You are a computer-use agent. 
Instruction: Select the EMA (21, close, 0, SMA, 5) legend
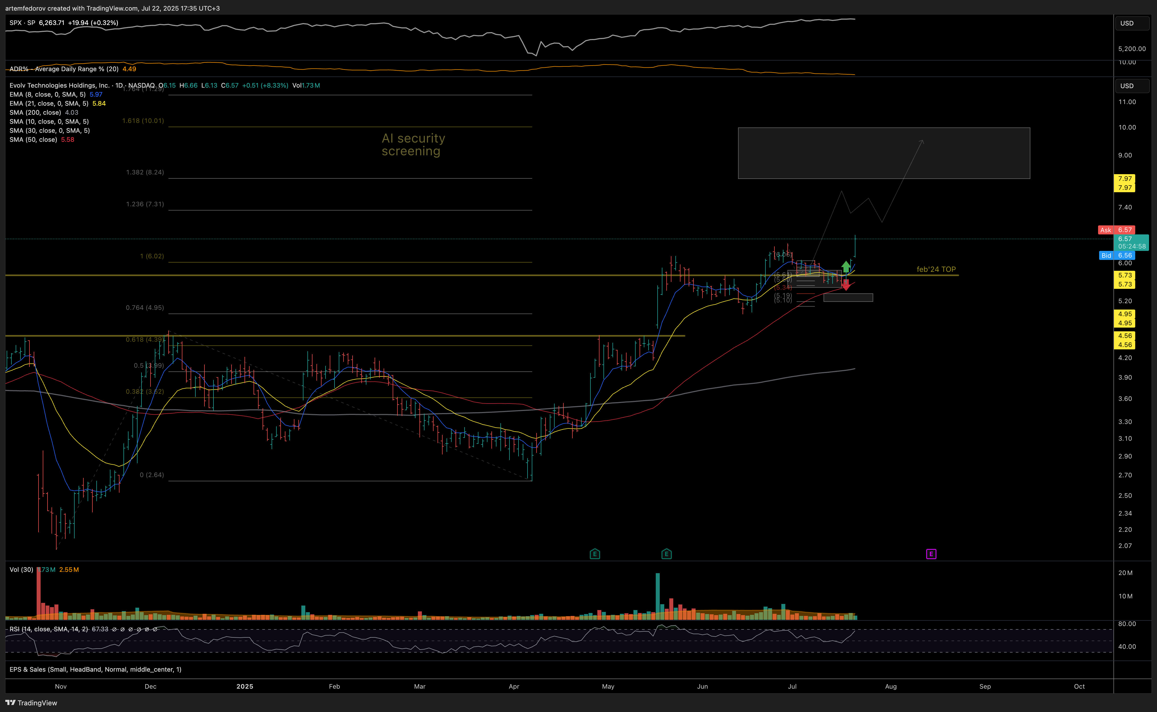point(49,103)
